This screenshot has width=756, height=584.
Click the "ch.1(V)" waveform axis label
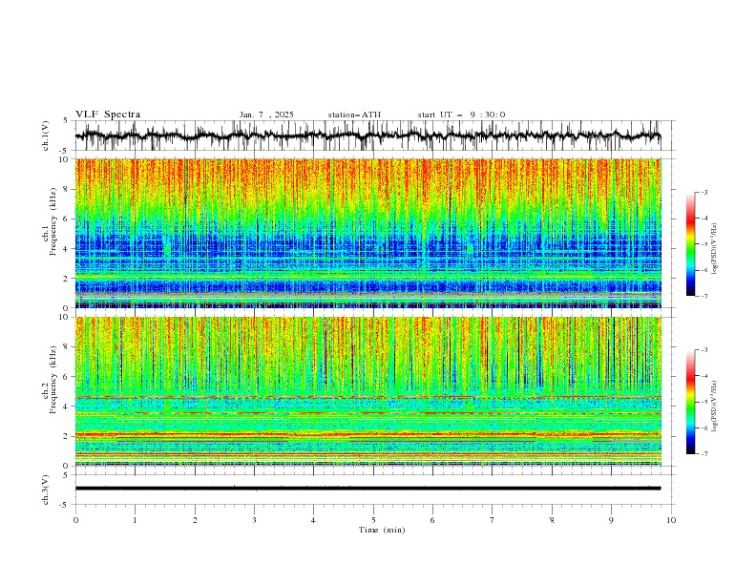pyautogui.click(x=46, y=136)
